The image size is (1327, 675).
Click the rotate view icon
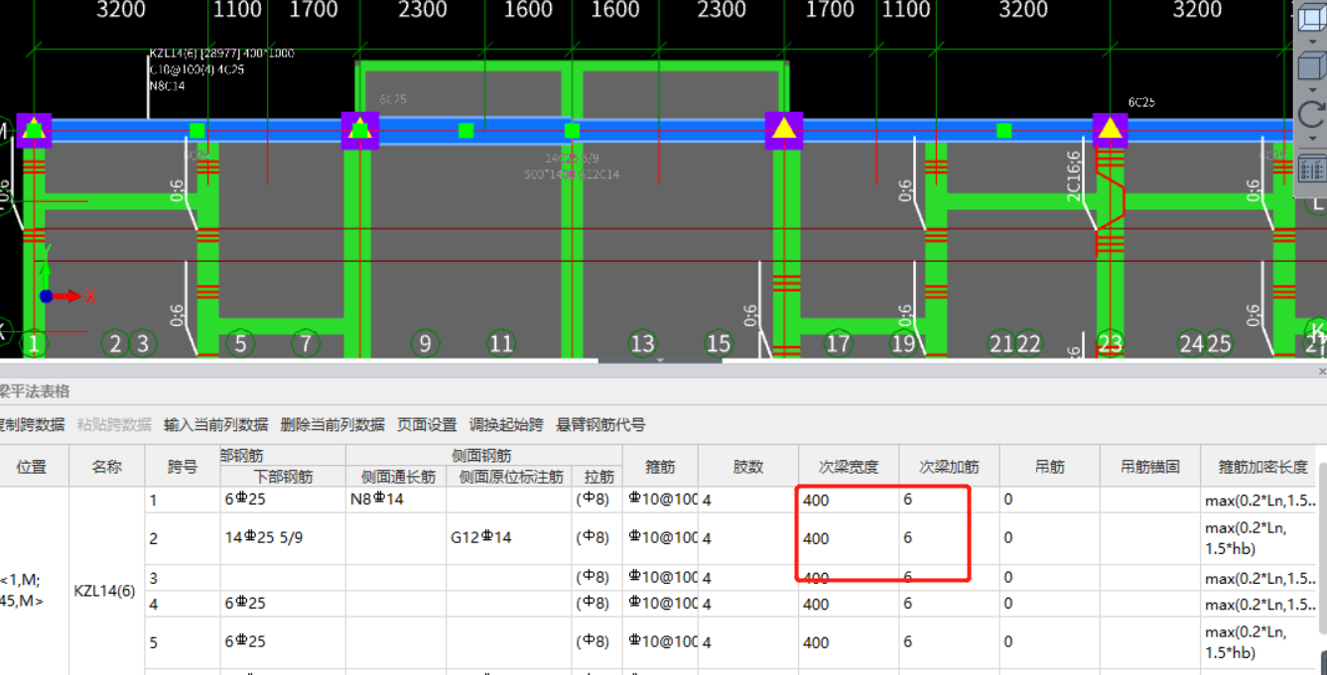point(1312,115)
